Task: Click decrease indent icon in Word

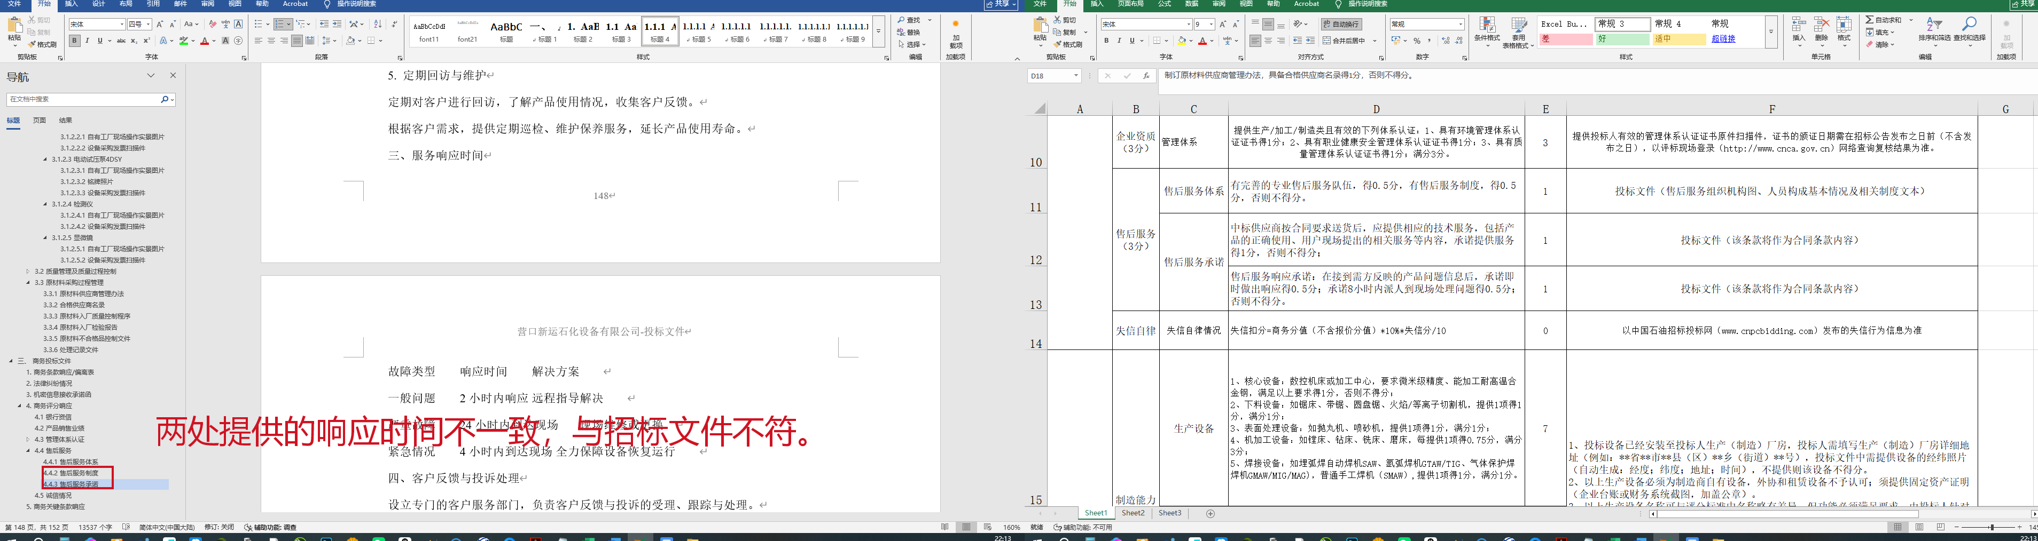Action: pos(324,25)
